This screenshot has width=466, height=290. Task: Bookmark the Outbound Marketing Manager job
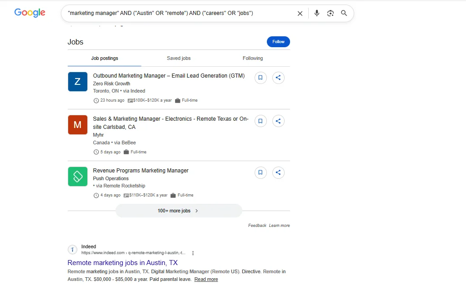261,78
